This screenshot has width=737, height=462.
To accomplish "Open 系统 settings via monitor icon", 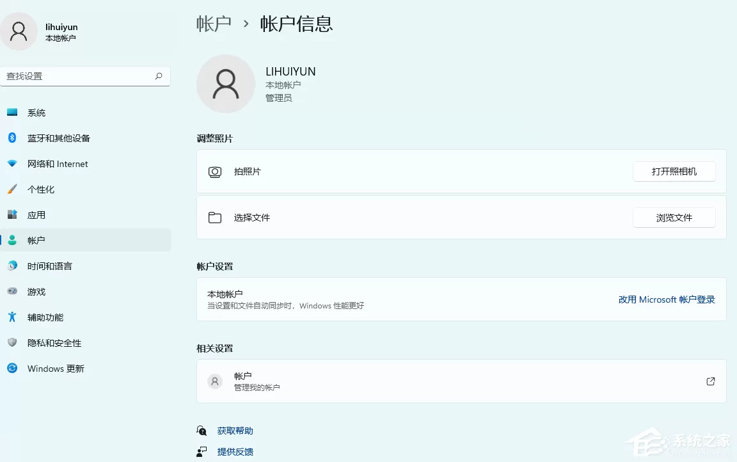I will [12, 113].
